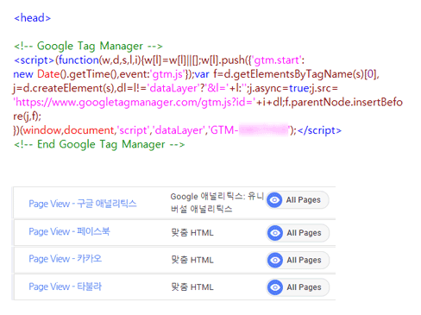Click the <!-- Google Tag Manager --> comment
This screenshot has height=315, width=421.
(88, 46)
